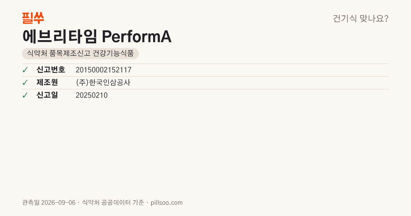Select the 에브리타임 PerformA product title
The height and width of the screenshot is (216, 411).
click(97, 36)
